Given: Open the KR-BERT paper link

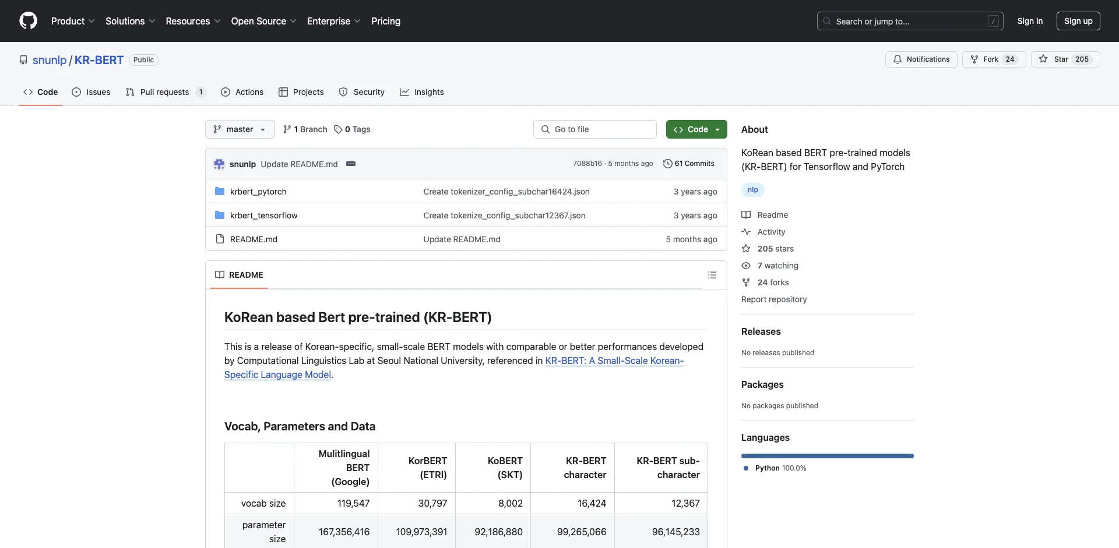Looking at the screenshot, I should (x=614, y=360).
